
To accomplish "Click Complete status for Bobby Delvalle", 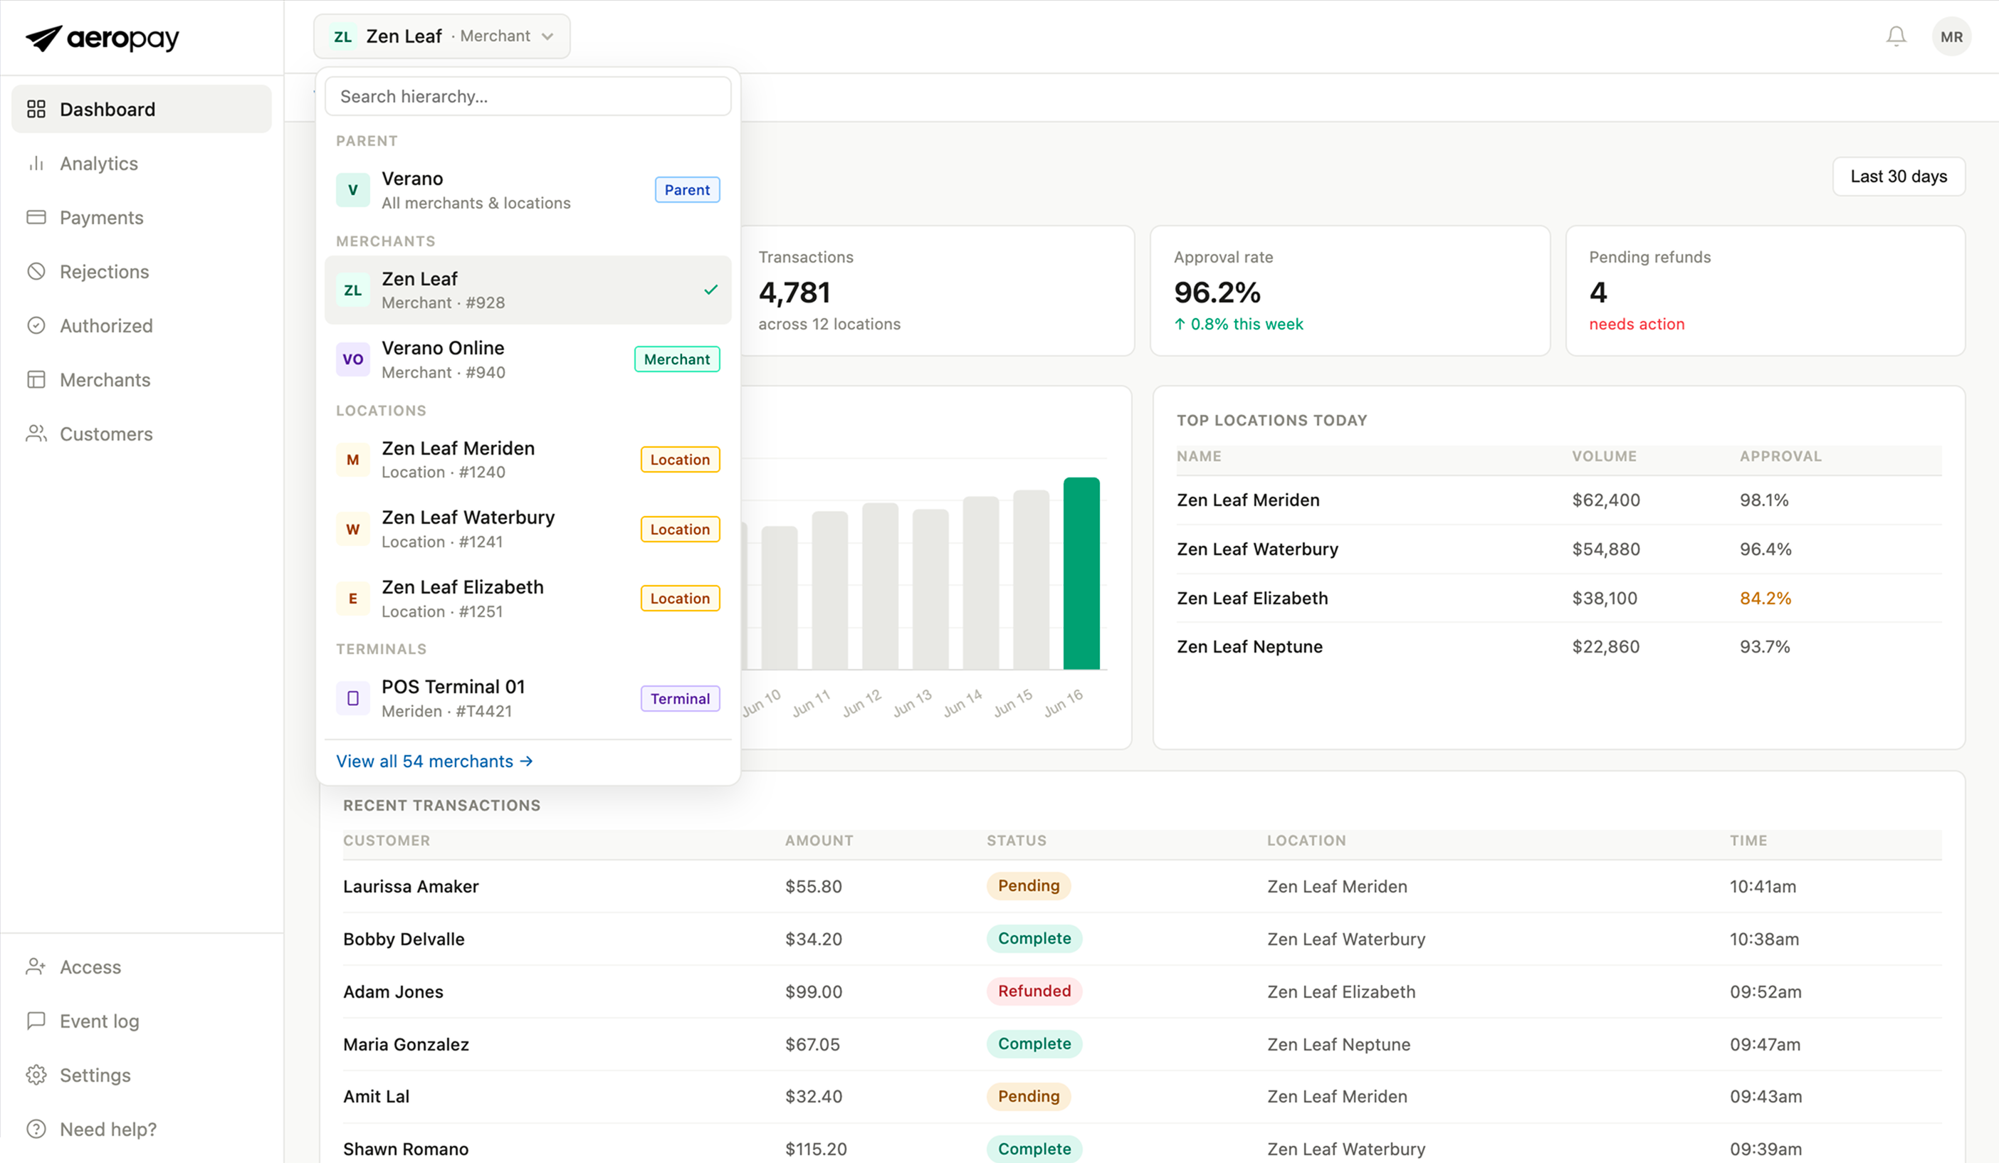I will click(x=1034, y=939).
